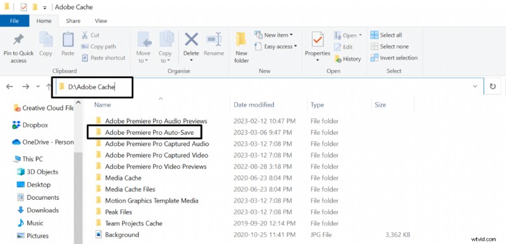Click the Delete X icon

click(x=191, y=40)
